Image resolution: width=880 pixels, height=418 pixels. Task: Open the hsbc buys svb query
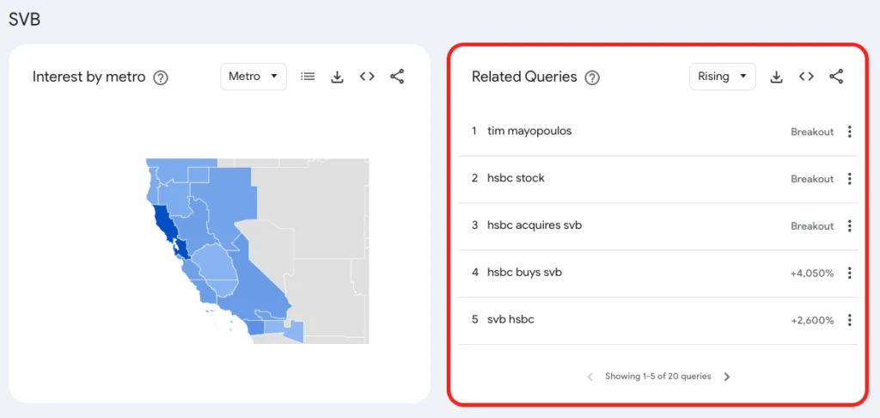coord(524,273)
